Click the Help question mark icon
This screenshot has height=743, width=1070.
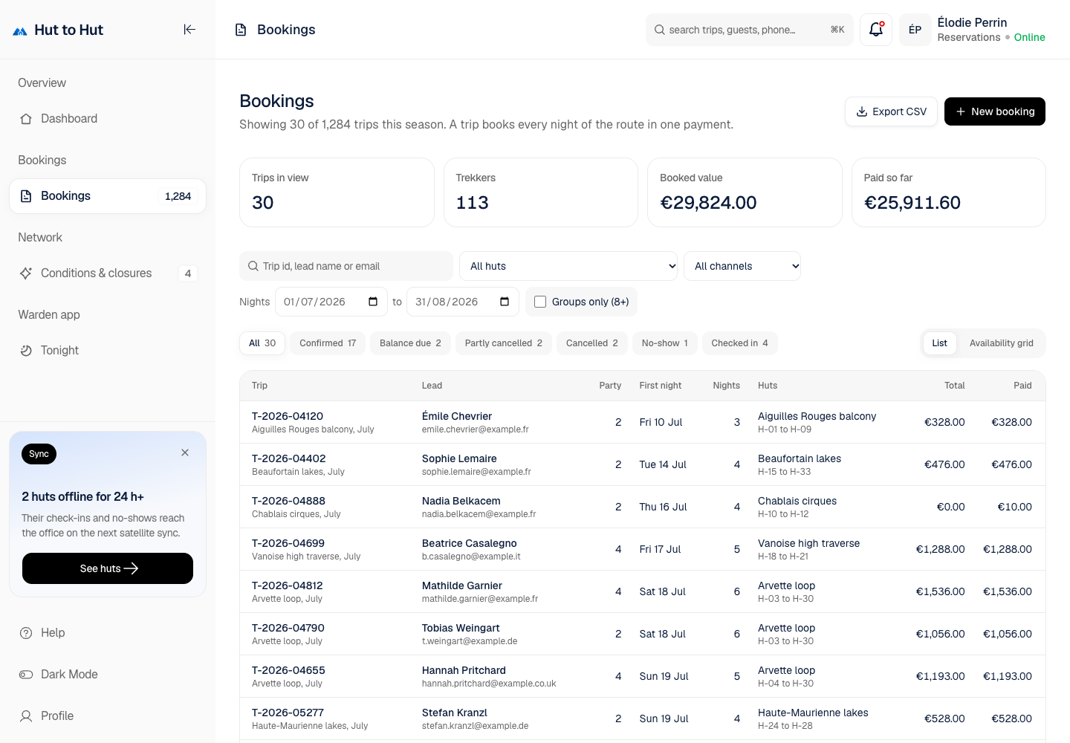26,633
